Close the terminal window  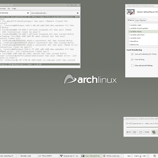(x=78, y=5)
